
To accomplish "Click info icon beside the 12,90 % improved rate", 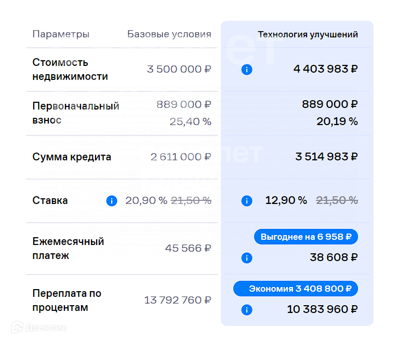I will pyautogui.click(x=247, y=201).
